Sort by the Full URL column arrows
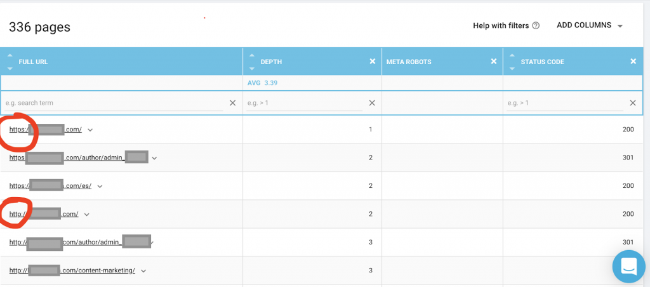 click(x=10, y=62)
